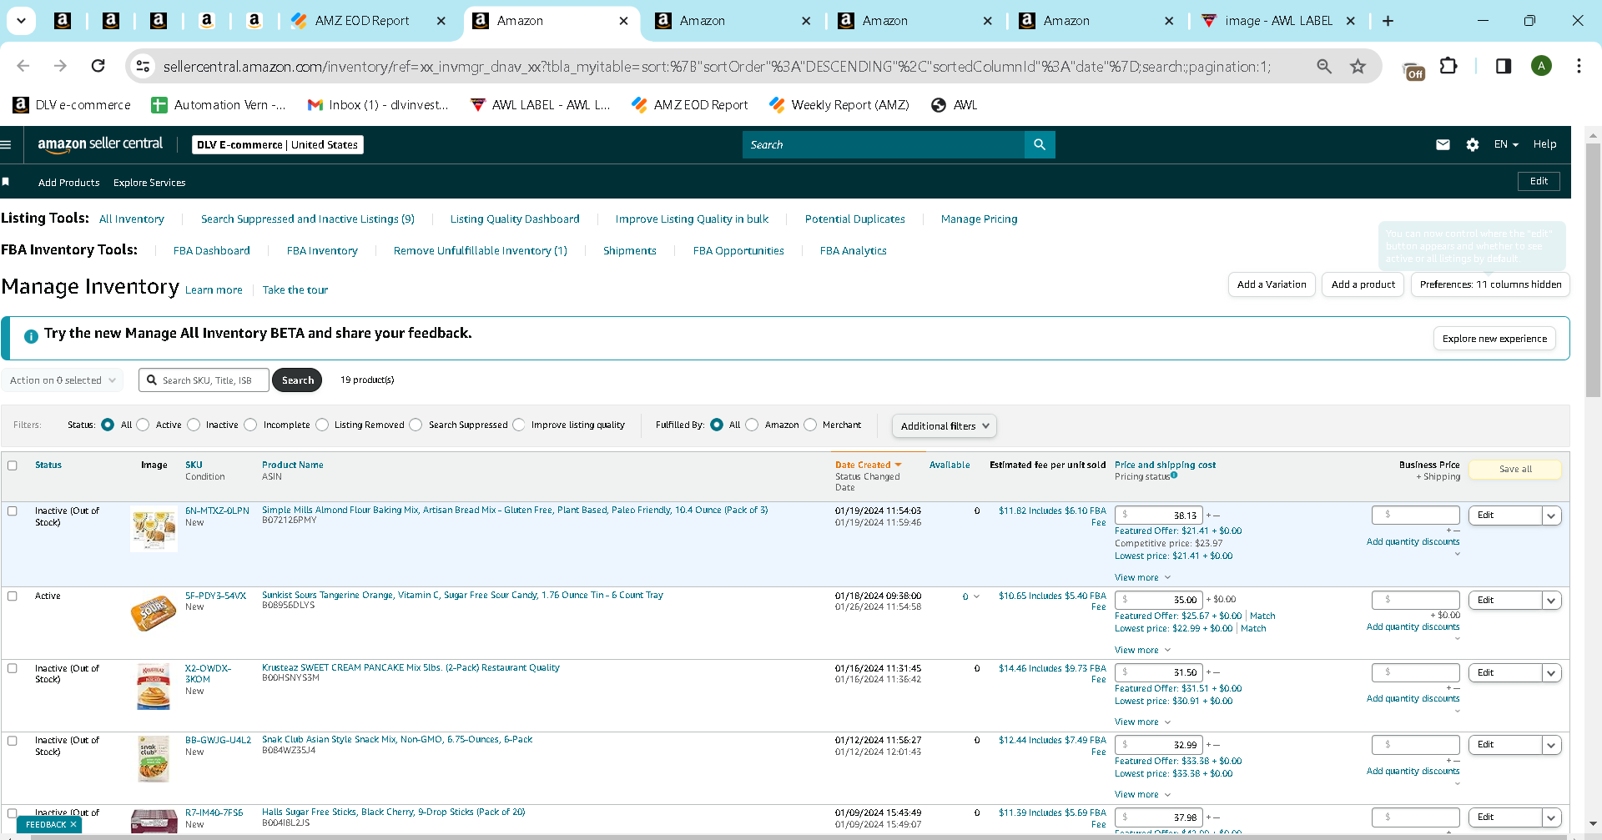Open the DLV e-commerce bookmark
Image resolution: width=1602 pixels, height=840 pixels.
click(x=72, y=105)
